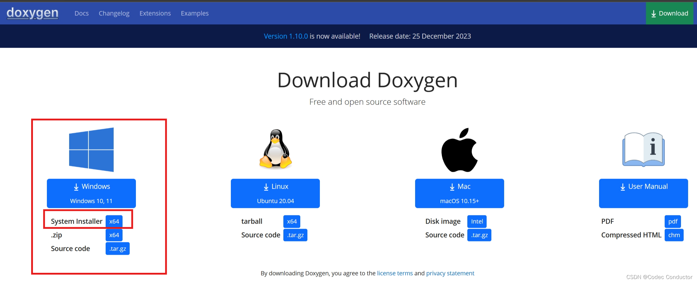Screen dimensions: 697x282
Task: Download the Compressed HTML chm
Action: [674, 235]
